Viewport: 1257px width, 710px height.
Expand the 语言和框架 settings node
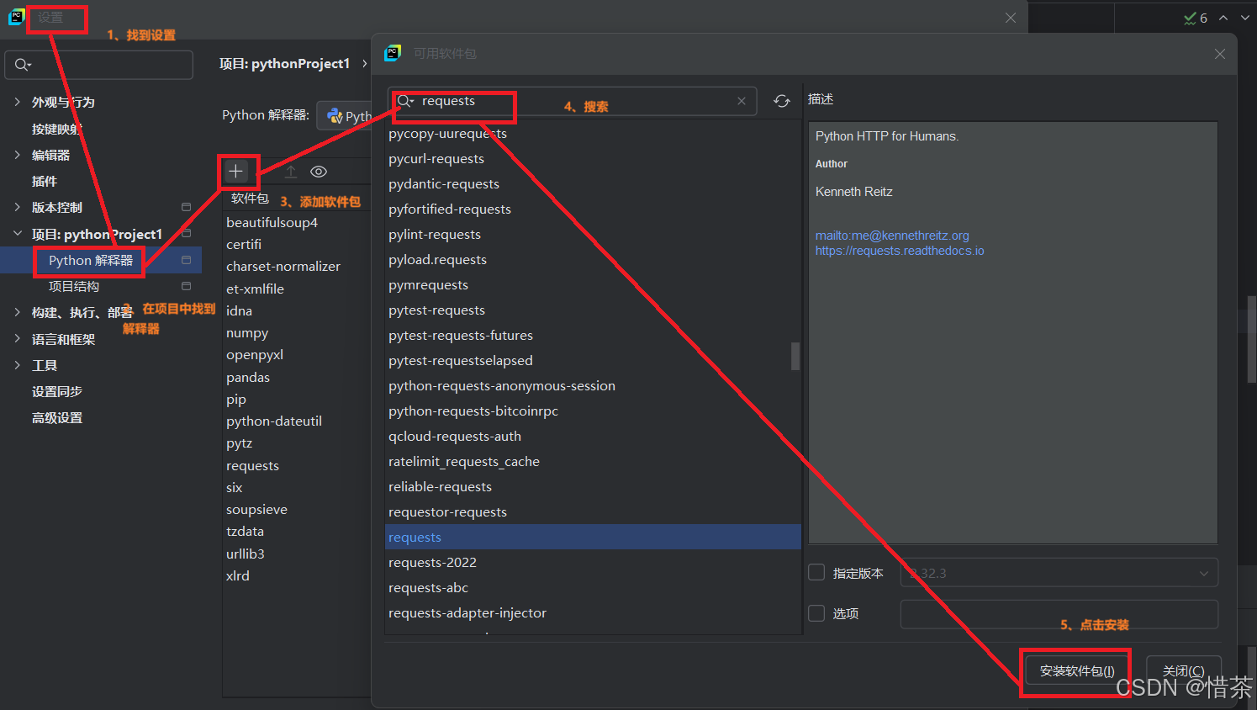click(17, 339)
